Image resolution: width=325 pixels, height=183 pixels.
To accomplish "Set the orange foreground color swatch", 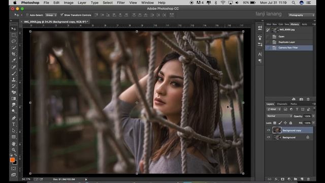I will [x=12, y=160].
